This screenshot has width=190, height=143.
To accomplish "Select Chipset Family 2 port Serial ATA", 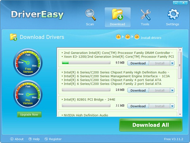I will [x=111, y=84].
